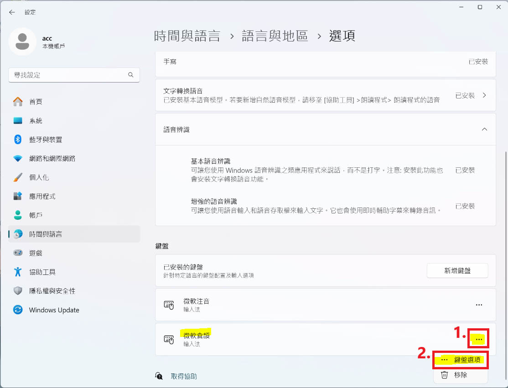Click the back arrow in title bar
The height and width of the screenshot is (388, 508).
point(12,12)
